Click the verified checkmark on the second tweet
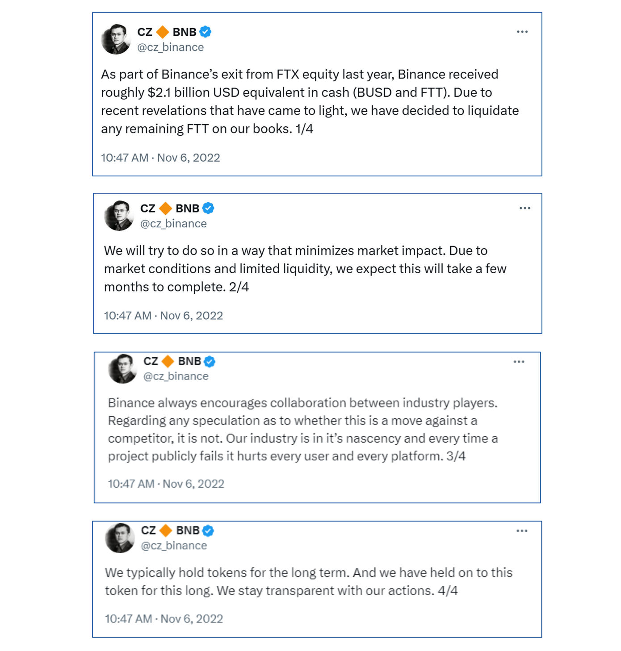Viewport: 621px width, 651px height. coord(208,208)
